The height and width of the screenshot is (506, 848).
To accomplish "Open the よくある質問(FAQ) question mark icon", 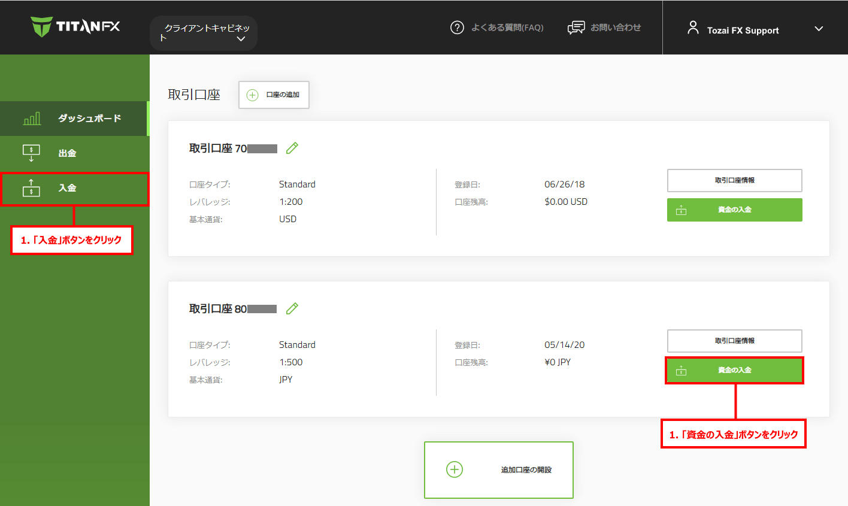I will tap(457, 28).
